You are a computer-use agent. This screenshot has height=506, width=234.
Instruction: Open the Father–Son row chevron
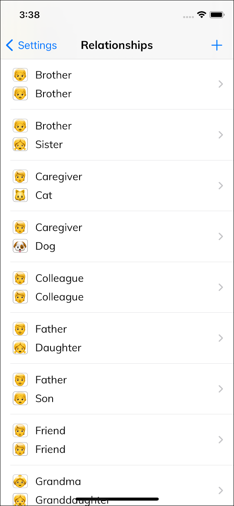click(x=221, y=389)
